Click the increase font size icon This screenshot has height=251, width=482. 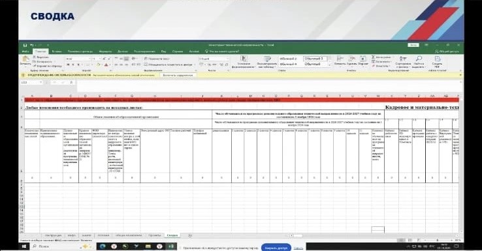pyautogui.click(x=104, y=59)
